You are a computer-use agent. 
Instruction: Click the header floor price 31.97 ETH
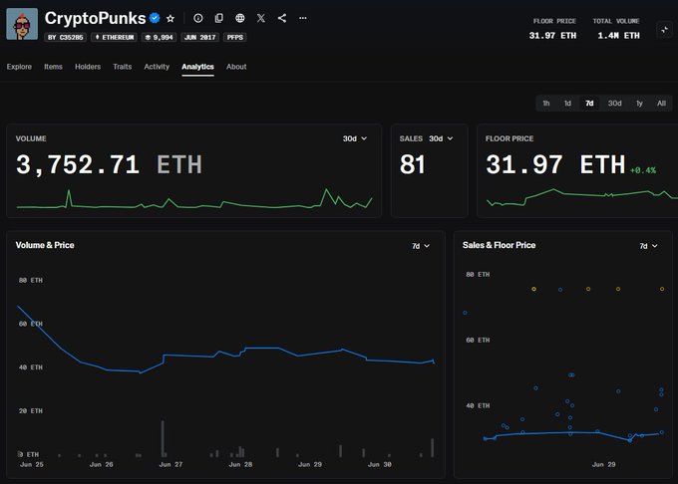coord(552,36)
